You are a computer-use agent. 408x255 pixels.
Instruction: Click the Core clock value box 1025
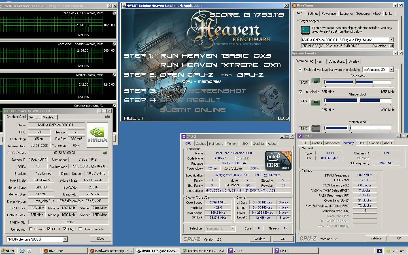coord(304,82)
